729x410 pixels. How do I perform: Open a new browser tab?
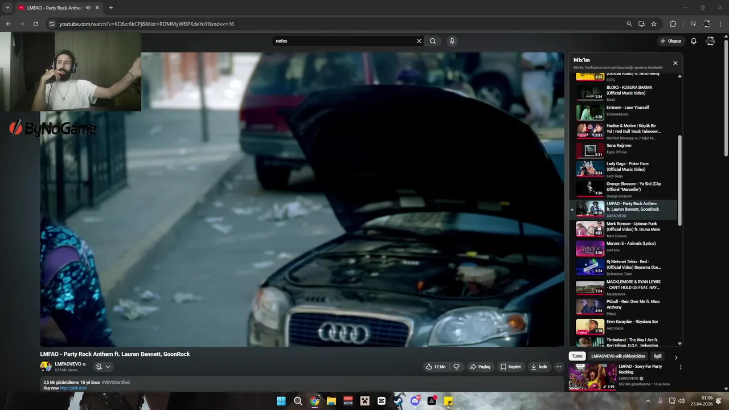click(110, 8)
